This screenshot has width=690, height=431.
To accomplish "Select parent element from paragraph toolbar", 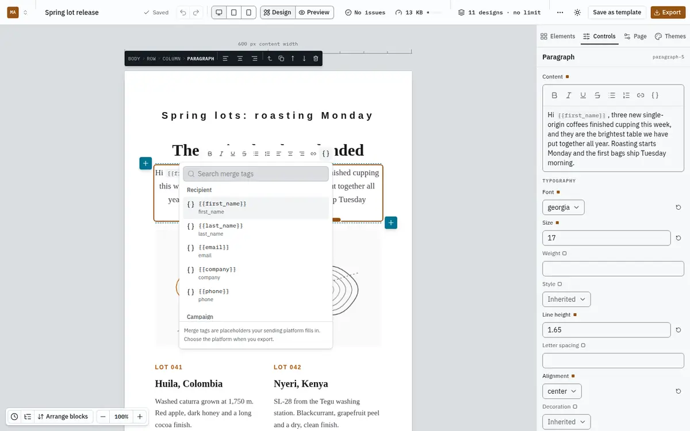I will (270, 59).
